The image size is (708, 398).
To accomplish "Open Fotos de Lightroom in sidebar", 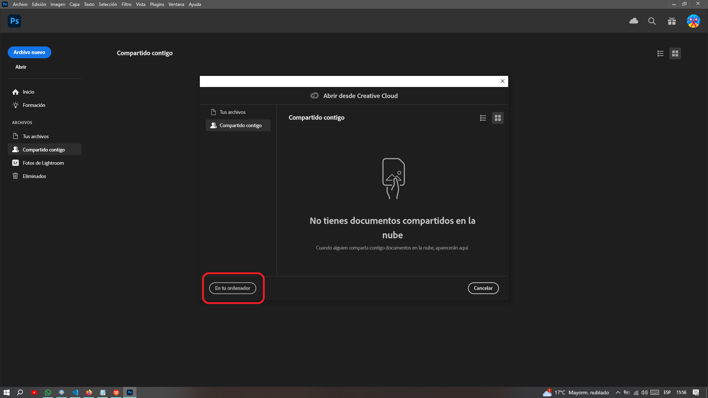I will (x=43, y=163).
